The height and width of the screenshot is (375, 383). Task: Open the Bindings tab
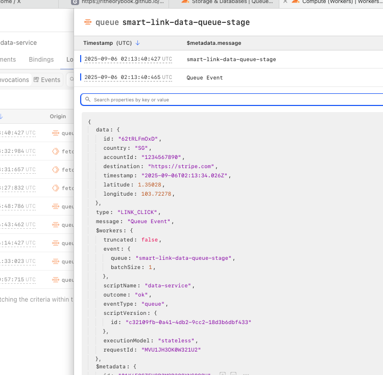pyautogui.click(x=41, y=60)
